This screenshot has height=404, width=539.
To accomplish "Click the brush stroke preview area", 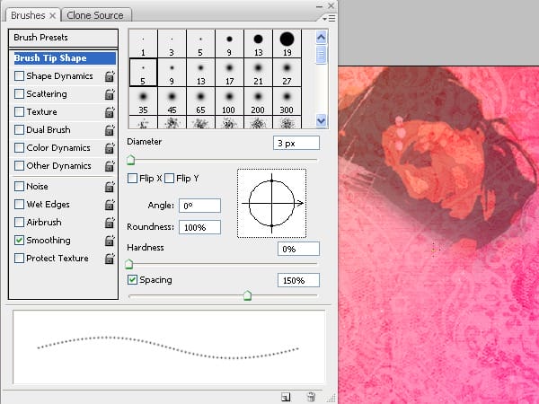I will click(169, 347).
